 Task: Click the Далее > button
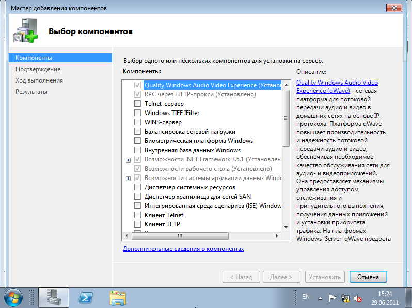pyautogui.click(x=281, y=277)
